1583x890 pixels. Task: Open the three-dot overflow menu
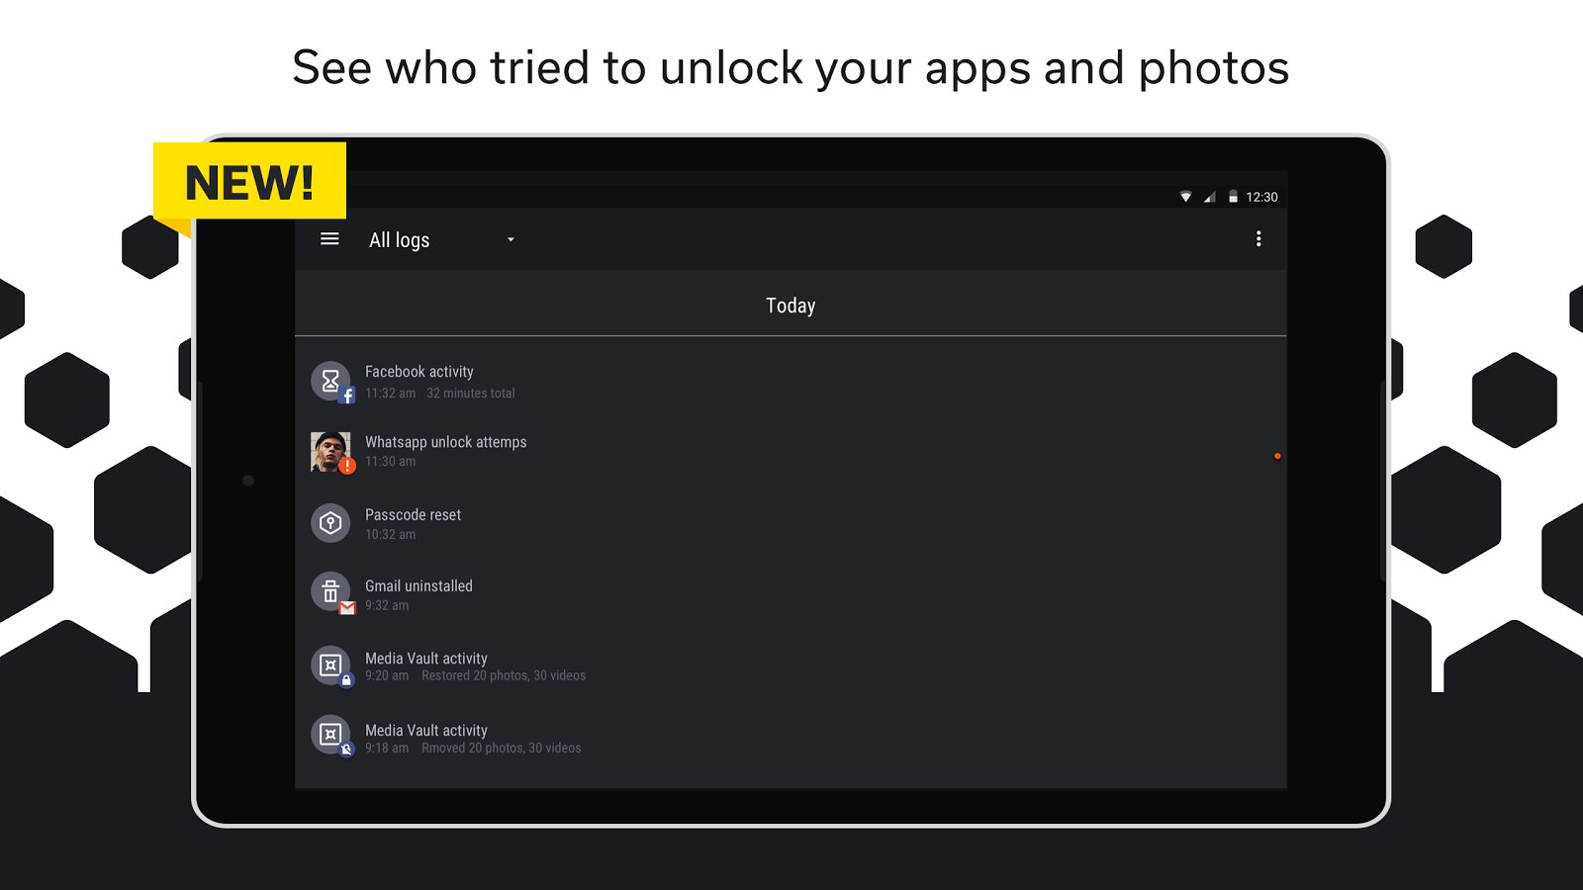click(1258, 239)
